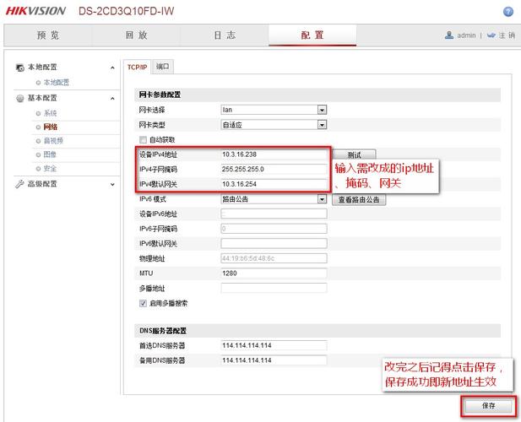
Task: Click the admin user icon
Action: point(449,35)
